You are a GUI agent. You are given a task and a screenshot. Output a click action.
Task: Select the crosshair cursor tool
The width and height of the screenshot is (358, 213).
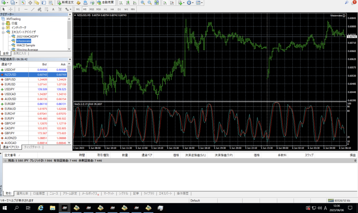(10, 9)
